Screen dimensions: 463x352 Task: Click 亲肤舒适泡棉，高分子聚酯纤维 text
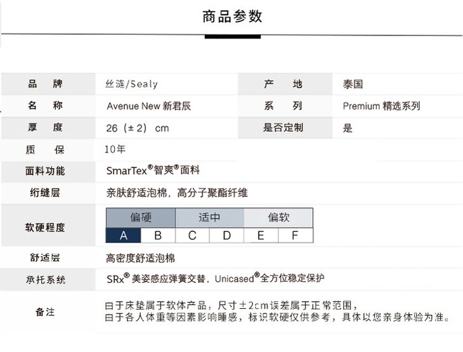pyautogui.click(x=177, y=193)
